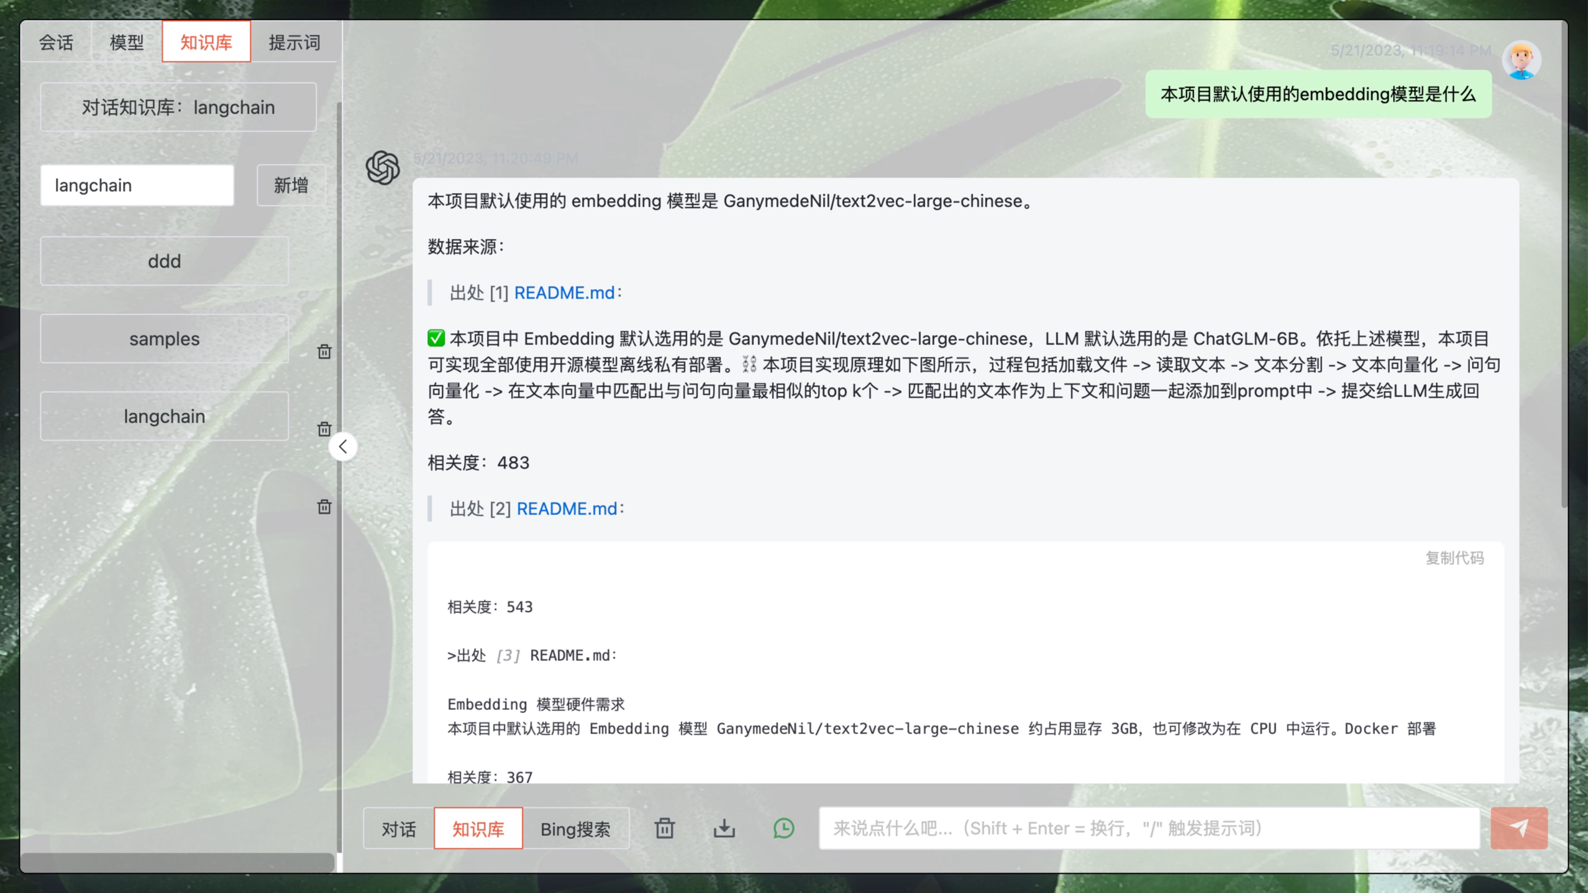The image size is (1588, 893).
Task: Select the 知识库 mode toggle at the bottom
Action: click(x=478, y=829)
